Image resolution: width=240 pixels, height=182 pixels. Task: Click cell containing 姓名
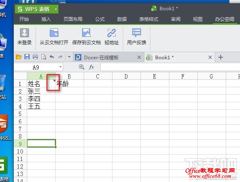click(41, 84)
